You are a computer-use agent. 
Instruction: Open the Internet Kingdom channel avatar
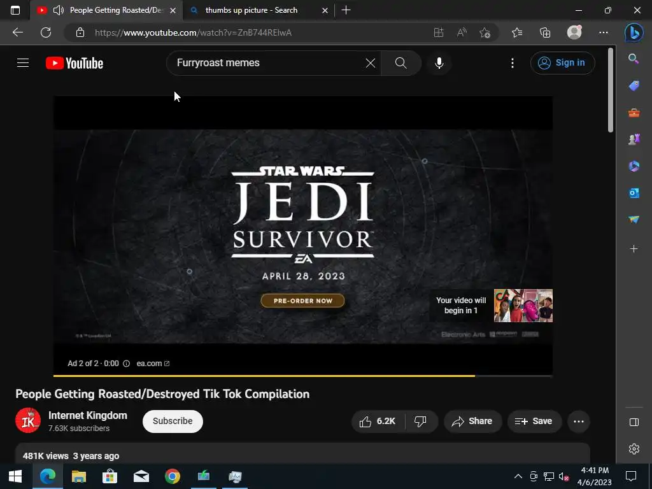(x=28, y=420)
